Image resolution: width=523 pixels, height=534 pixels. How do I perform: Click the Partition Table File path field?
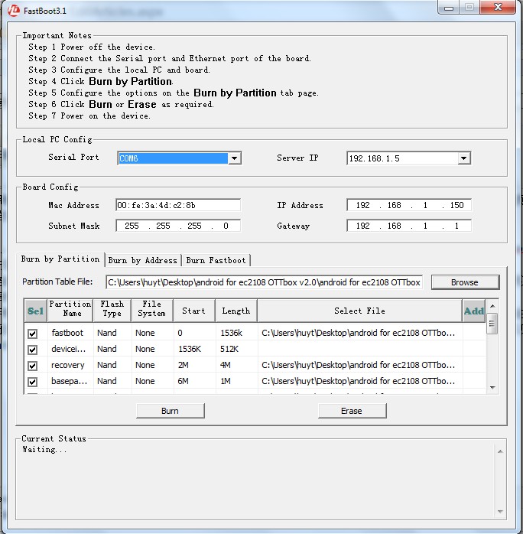coord(265,282)
